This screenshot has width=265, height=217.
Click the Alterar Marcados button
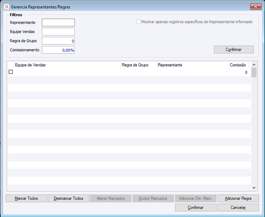coord(111,199)
